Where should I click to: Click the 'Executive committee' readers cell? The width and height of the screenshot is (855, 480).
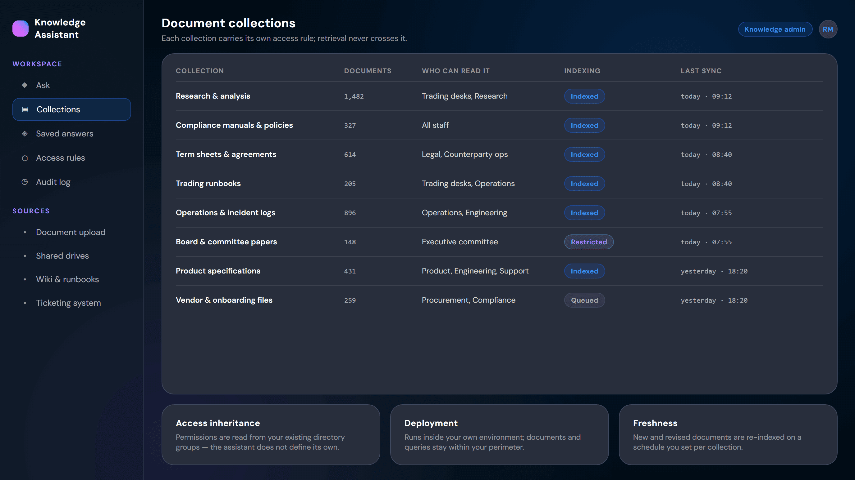coord(460,242)
